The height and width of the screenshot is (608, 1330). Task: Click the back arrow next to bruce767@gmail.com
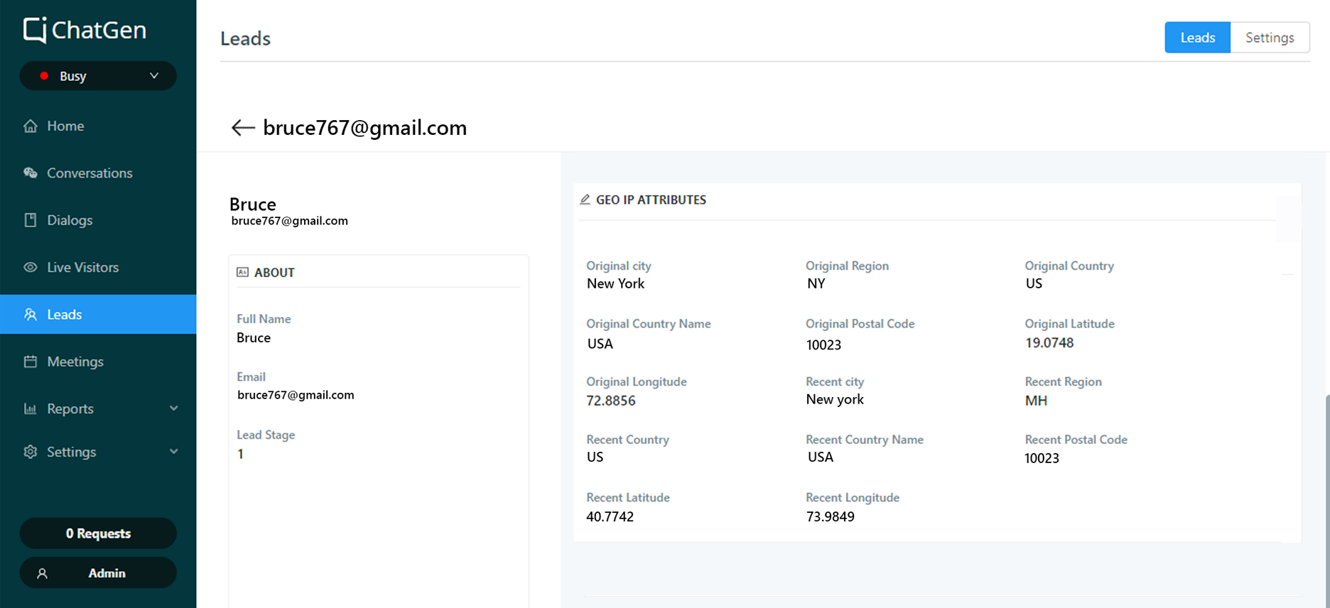(x=243, y=128)
